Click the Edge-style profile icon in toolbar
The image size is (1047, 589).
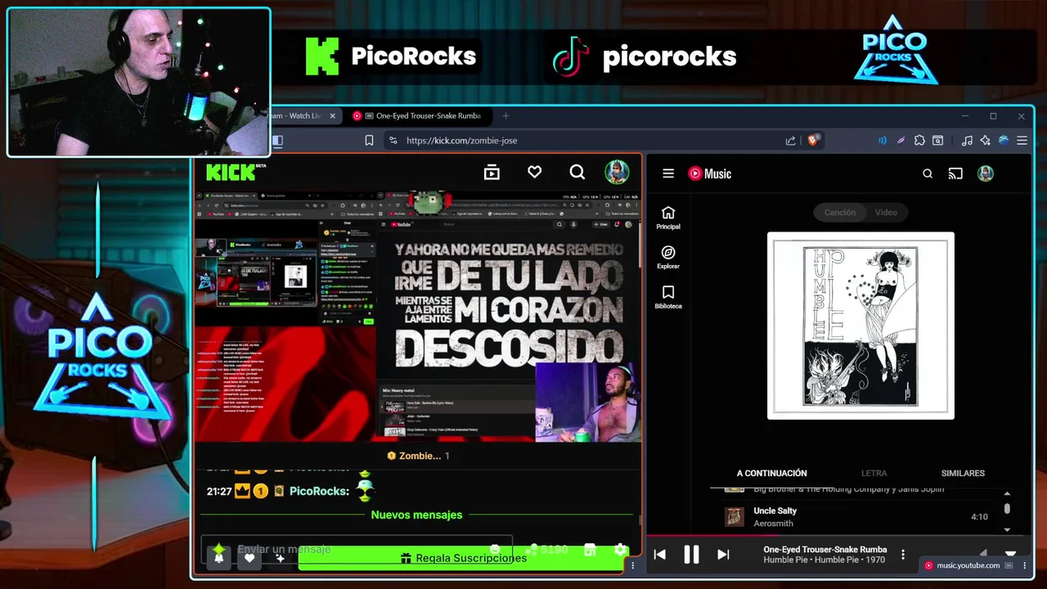coord(1004,141)
